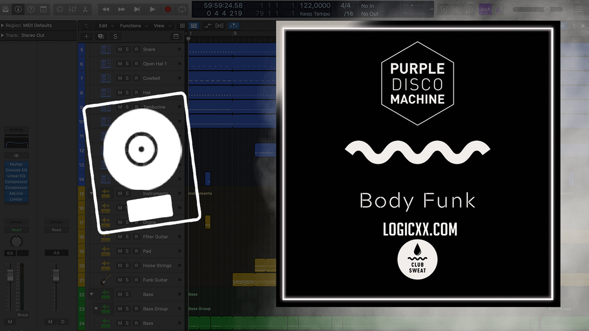Start playback with the Play button

pos(152,8)
